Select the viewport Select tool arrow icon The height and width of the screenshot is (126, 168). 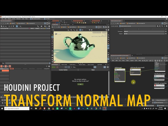(52, 35)
